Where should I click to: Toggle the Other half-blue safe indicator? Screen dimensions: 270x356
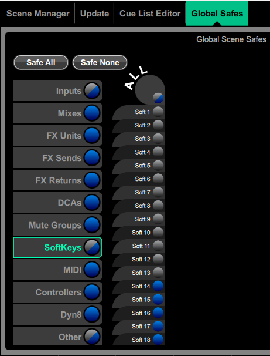coord(92,337)
